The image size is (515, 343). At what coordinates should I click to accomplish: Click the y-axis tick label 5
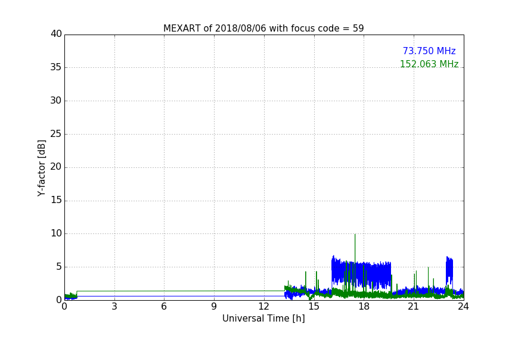pyautogui.click(x=59, y=267)
